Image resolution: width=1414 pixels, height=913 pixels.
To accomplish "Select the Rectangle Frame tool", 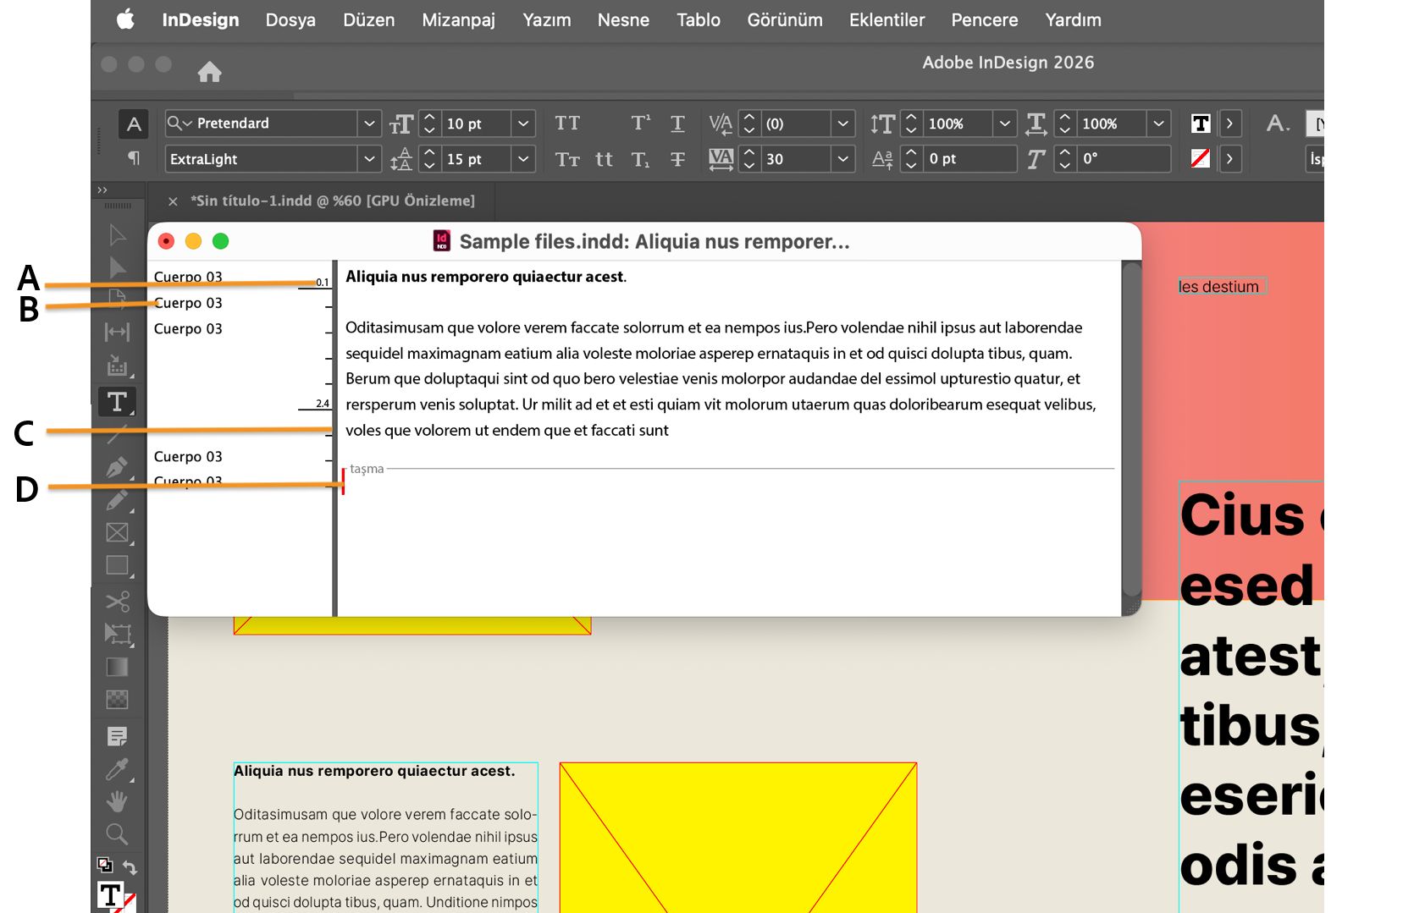I will (x=118, y=532).
